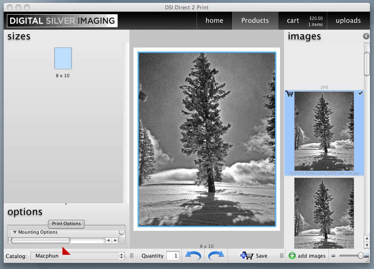Collapse the Mounting Options disclosure triangle
Screen dimensions: 374x269
coord(15,232)
